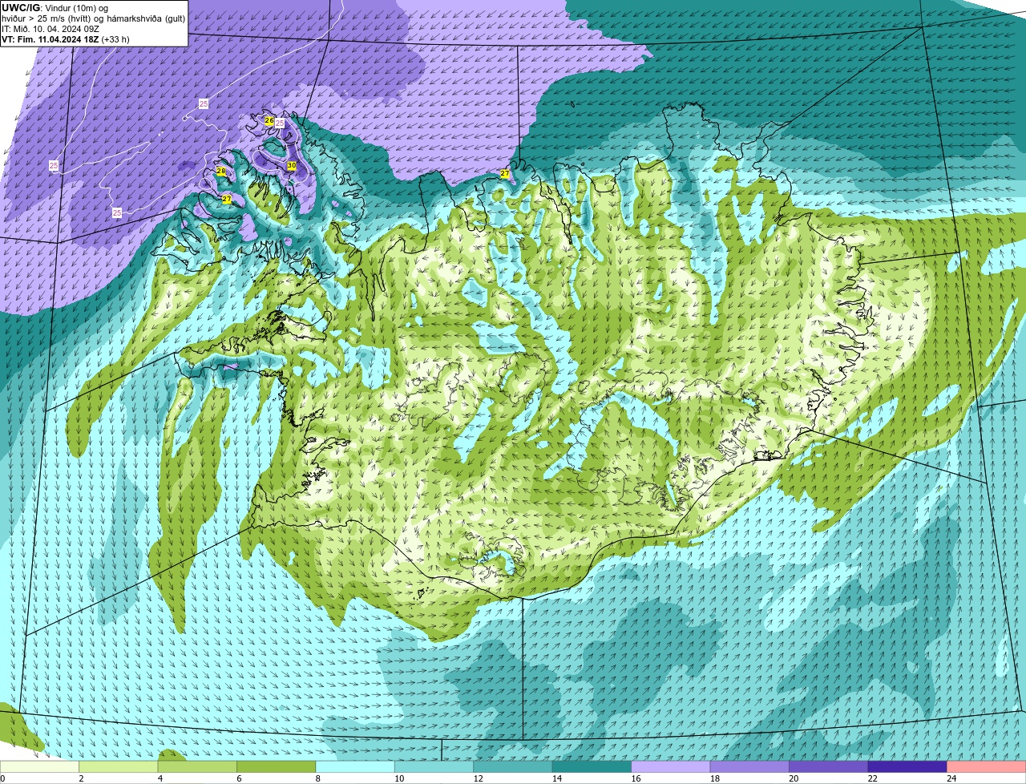Image resolution: width=1026 pixels, height=784 pixels.
Task: Click the 'VT: Fim. 11.04.2024 18Z (+33 h)' line
Action: pyautogui.click(x=66, y=38)
